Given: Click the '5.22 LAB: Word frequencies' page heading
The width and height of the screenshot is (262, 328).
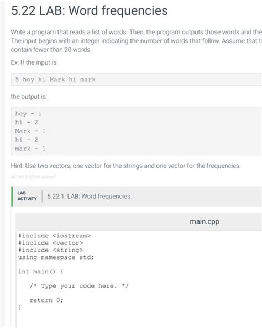Looking at the screenshot, I should click(x=90, y=10).
